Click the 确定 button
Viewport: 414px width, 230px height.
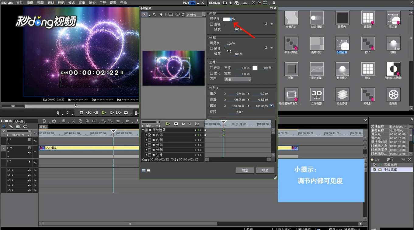[245, 170]
